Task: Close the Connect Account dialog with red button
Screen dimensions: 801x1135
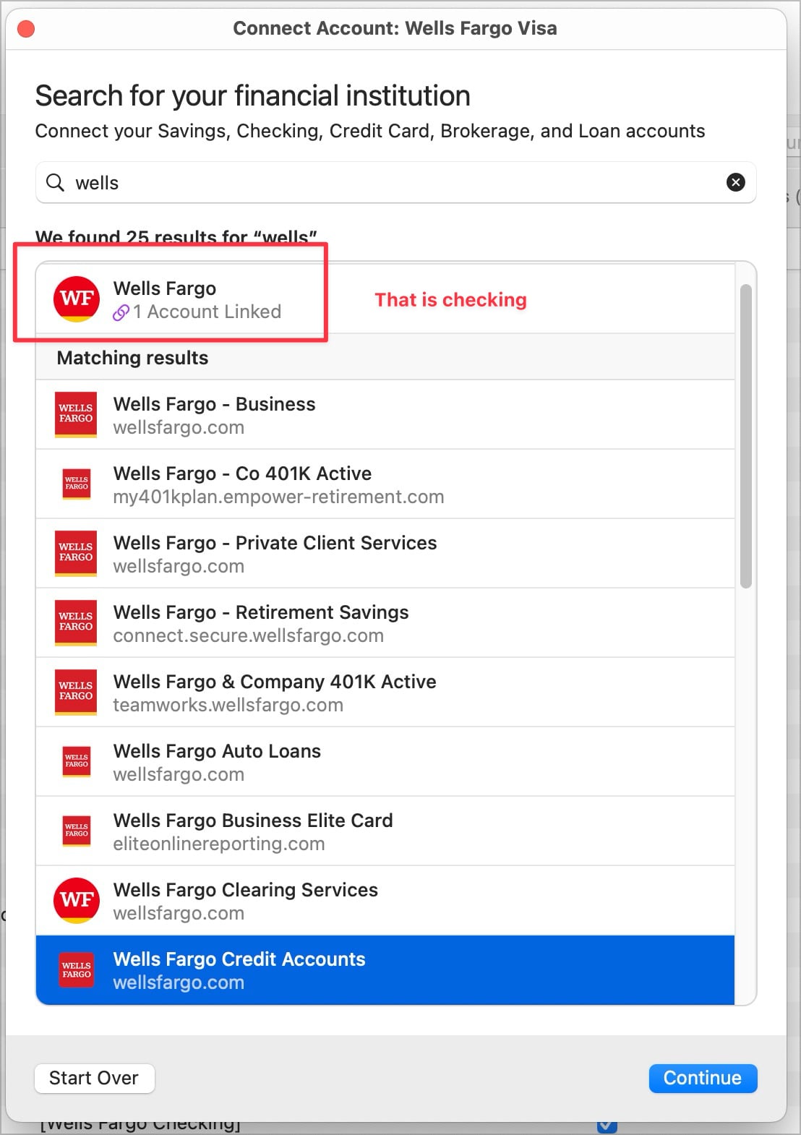Action: coord(26,29)
